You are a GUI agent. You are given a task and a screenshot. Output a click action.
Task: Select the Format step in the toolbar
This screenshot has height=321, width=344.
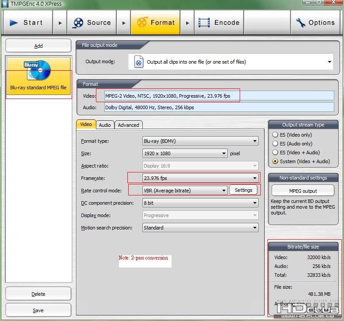click(155, 23)
